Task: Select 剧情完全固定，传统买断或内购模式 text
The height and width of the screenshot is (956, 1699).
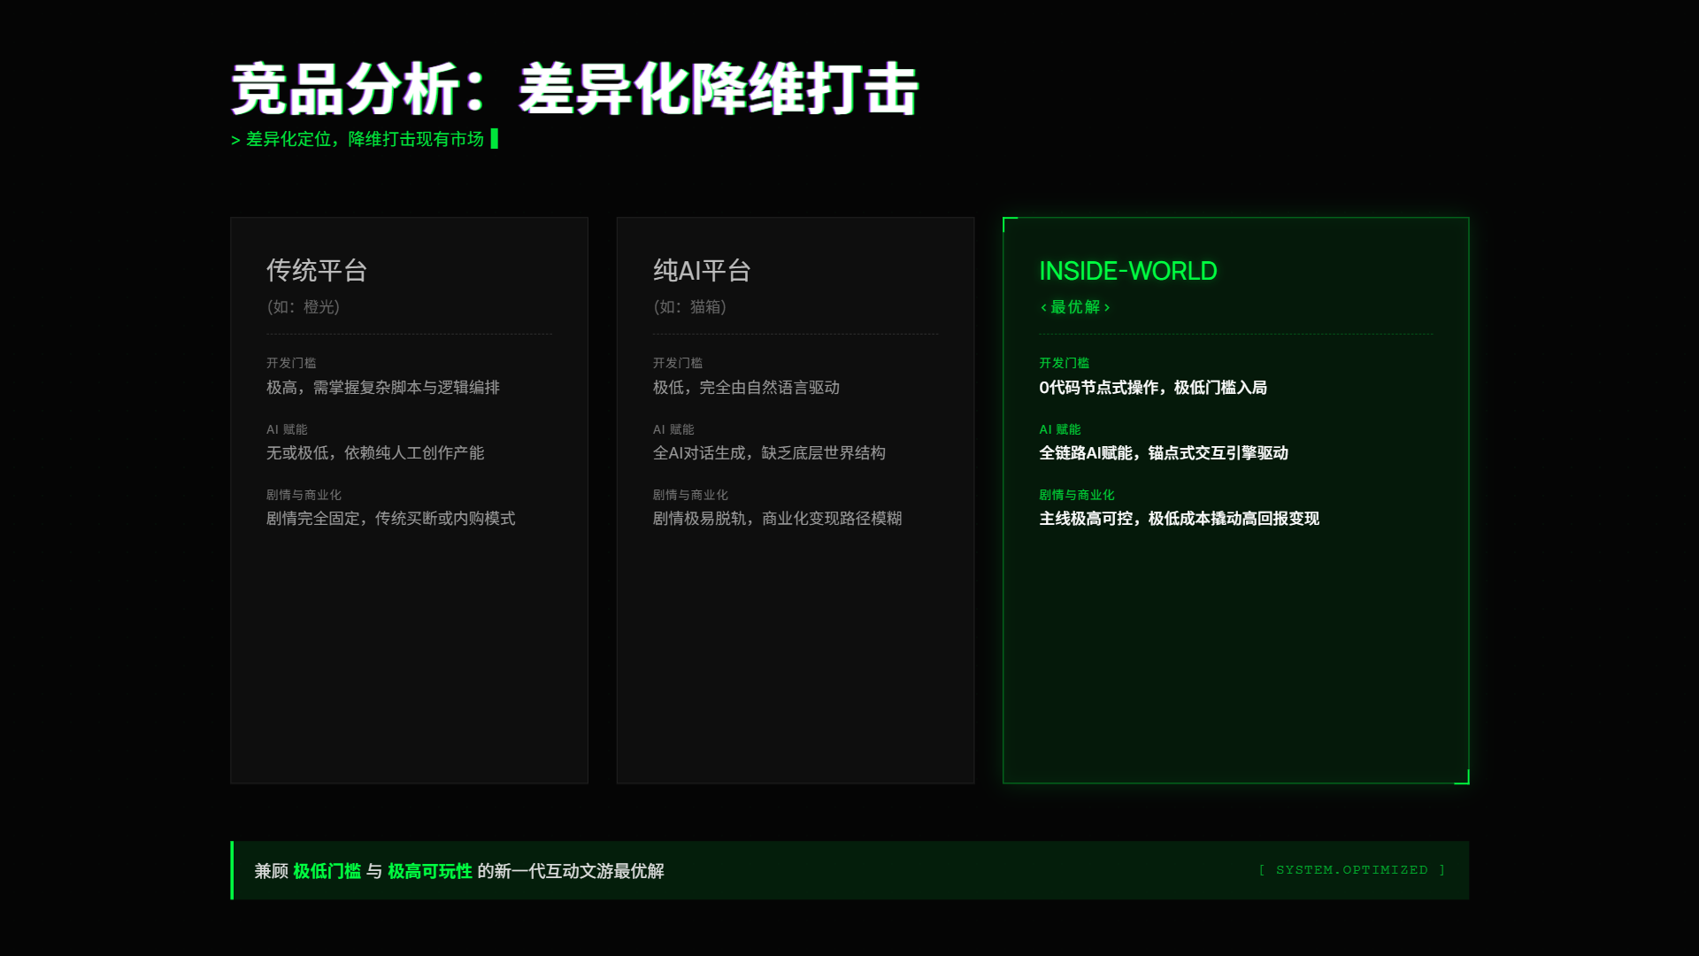Action: [390, 519]
